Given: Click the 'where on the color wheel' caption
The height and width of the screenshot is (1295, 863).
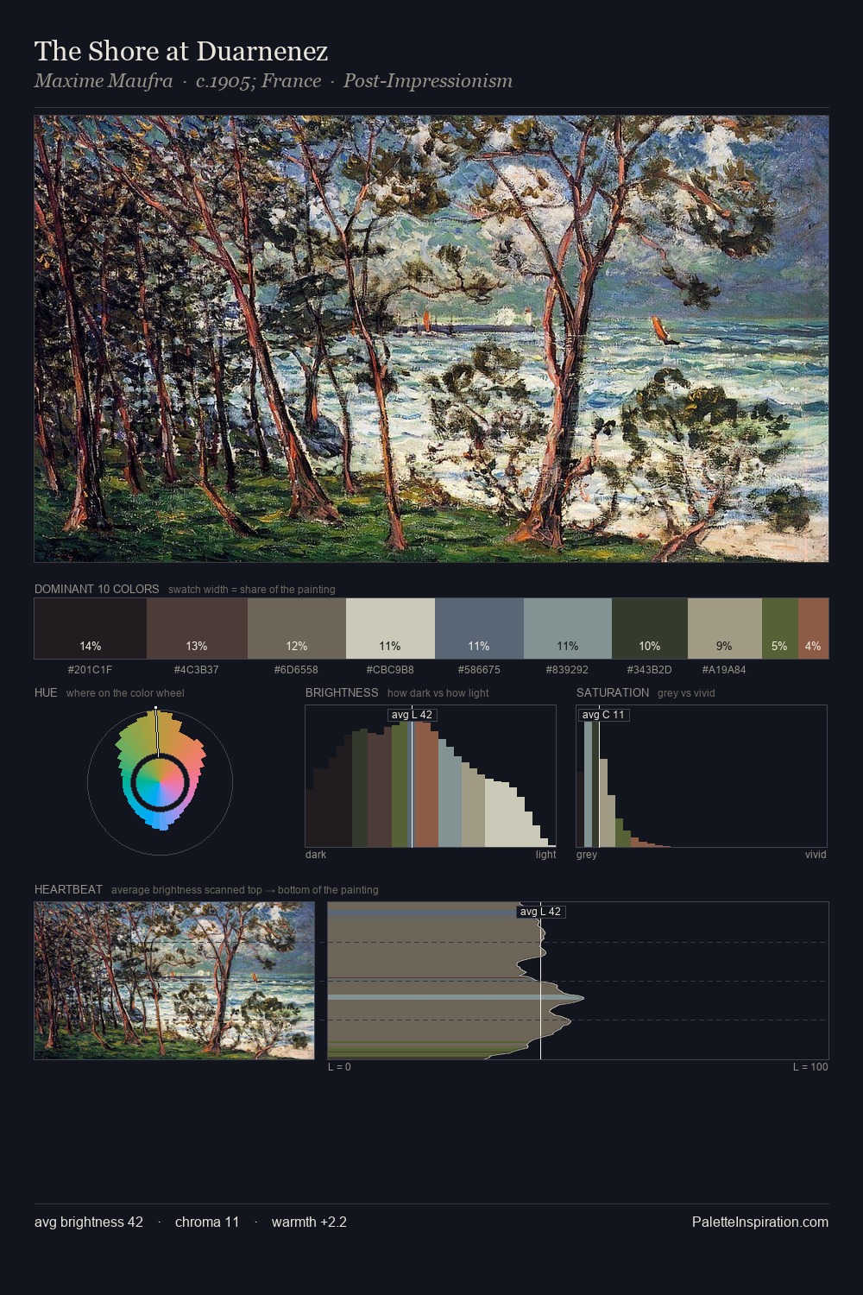Looking at the screenshot, I should (x=125, y=693).
